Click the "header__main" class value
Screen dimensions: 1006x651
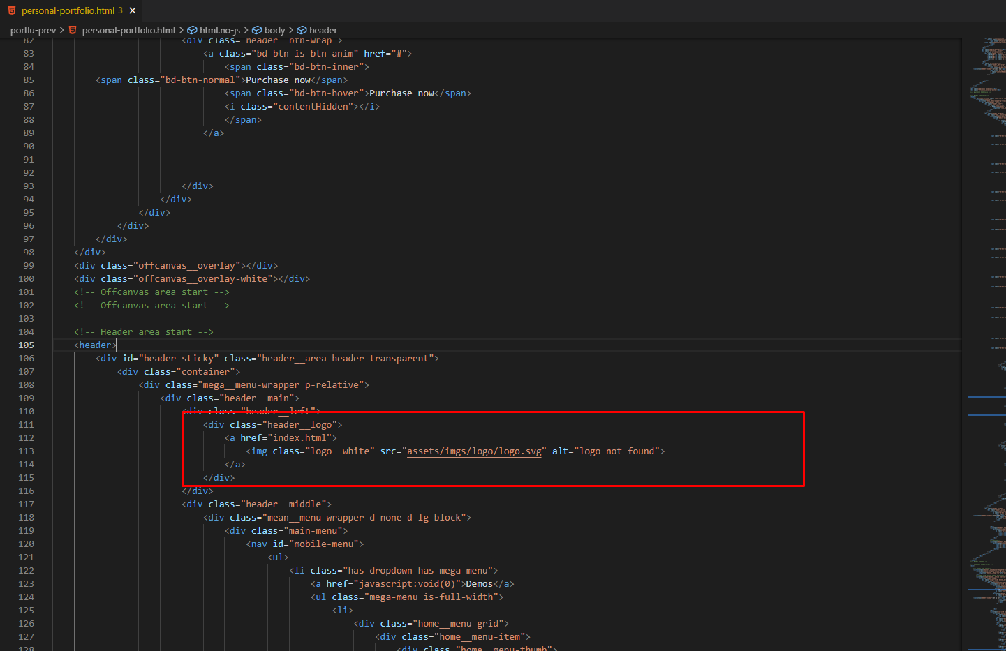pos(257,398)
